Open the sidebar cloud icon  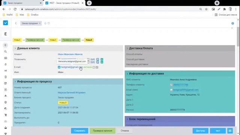point(6,121)
